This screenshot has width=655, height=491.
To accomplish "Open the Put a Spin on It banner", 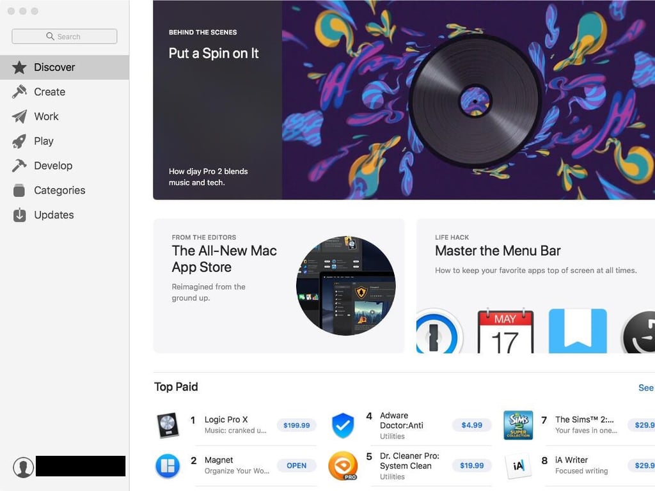I will 404,100.
